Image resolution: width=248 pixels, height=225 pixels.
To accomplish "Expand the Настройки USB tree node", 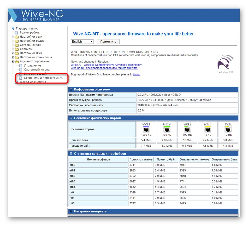I will [x=13, y=53].
